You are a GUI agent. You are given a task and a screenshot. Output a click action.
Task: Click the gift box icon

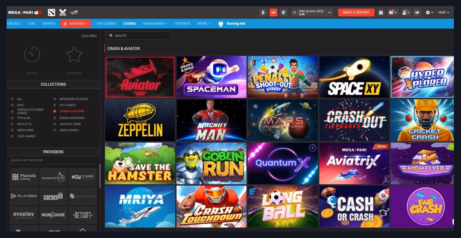(381, 12)
